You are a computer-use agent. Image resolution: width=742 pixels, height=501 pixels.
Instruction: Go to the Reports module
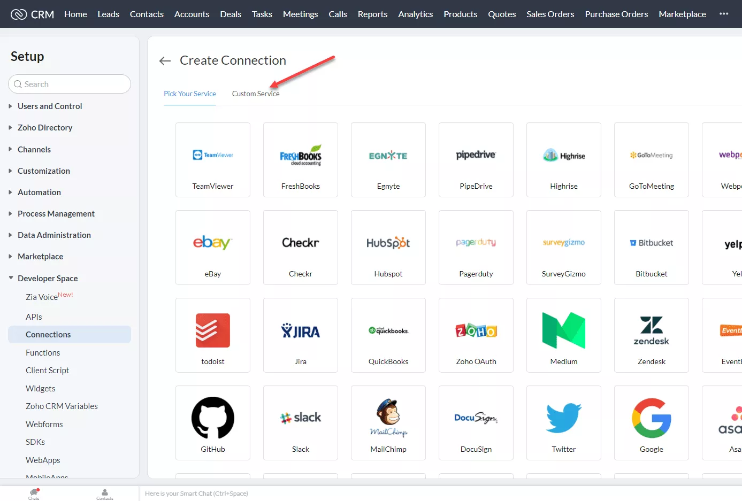click(x=372, y=14)
